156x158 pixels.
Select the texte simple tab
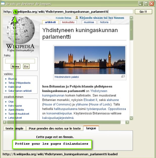click(14, 128)
